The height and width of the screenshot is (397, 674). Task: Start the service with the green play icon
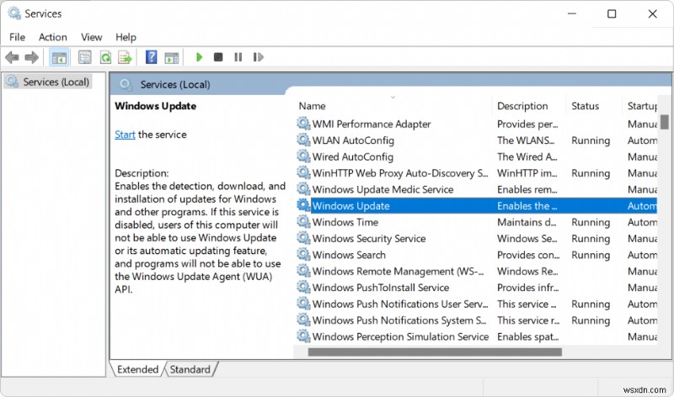(x=199, y=57)
